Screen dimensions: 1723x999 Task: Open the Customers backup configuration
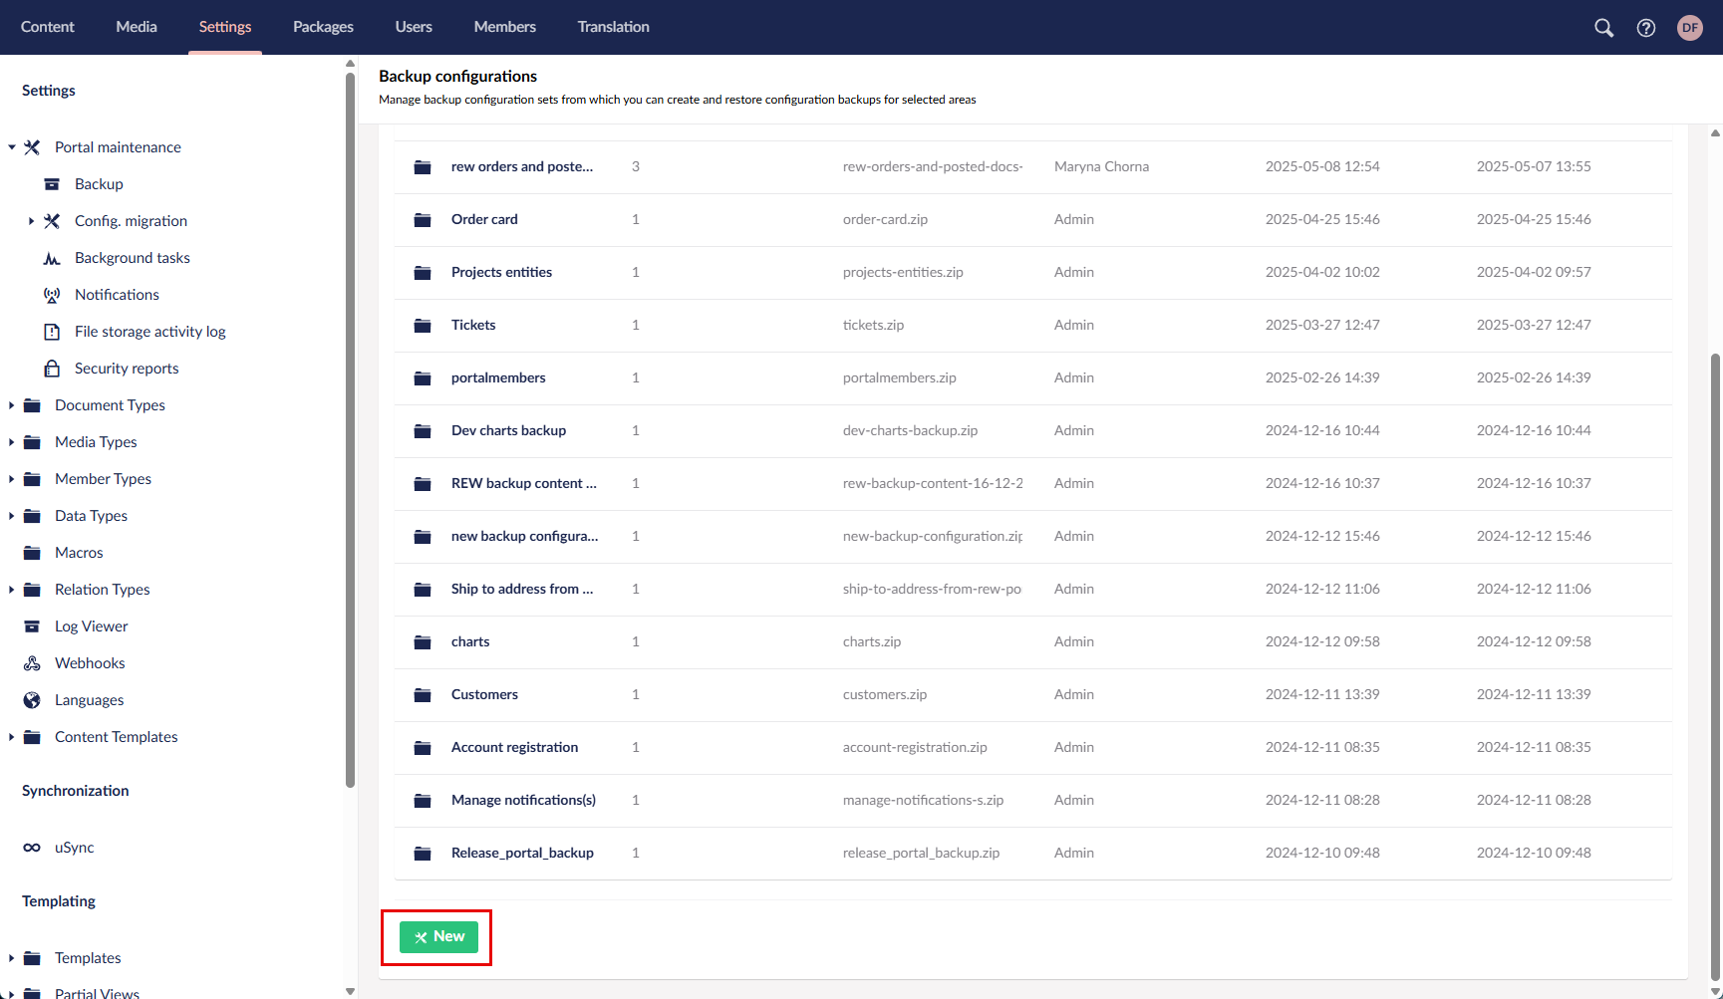click(x=484, y=694)
